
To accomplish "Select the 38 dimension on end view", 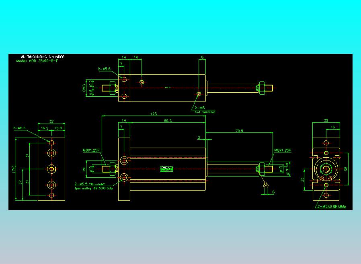I will point(346,169).
